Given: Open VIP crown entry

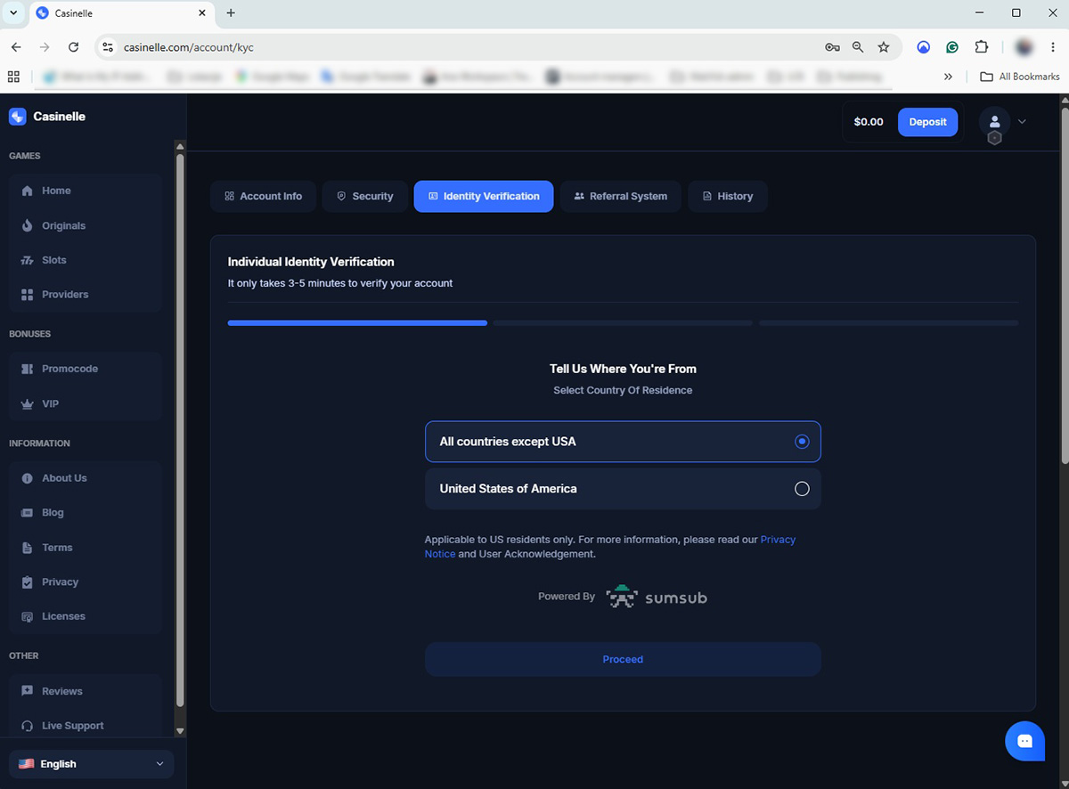Looking at the screenshot, I should coord(85,403).
